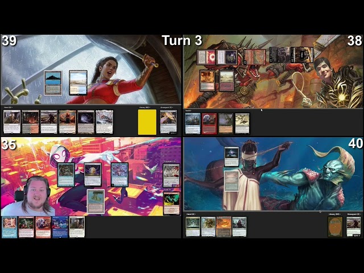Pick the light-blue pink-swirl card in the 35-life hand
The height and width of the screenshot is (273, 364).
(x=9, y=227)
